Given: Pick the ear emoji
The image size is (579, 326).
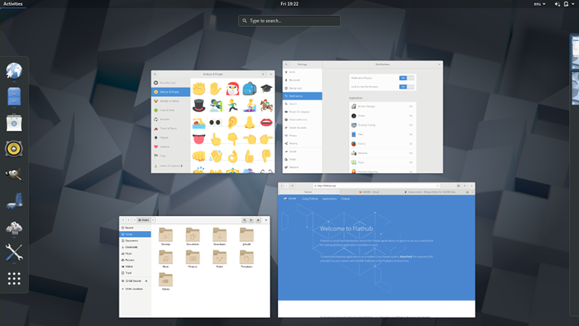Looking at the screenshot, I should tap(233, 123).
